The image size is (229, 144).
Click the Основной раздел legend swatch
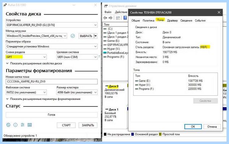point(132,134)
